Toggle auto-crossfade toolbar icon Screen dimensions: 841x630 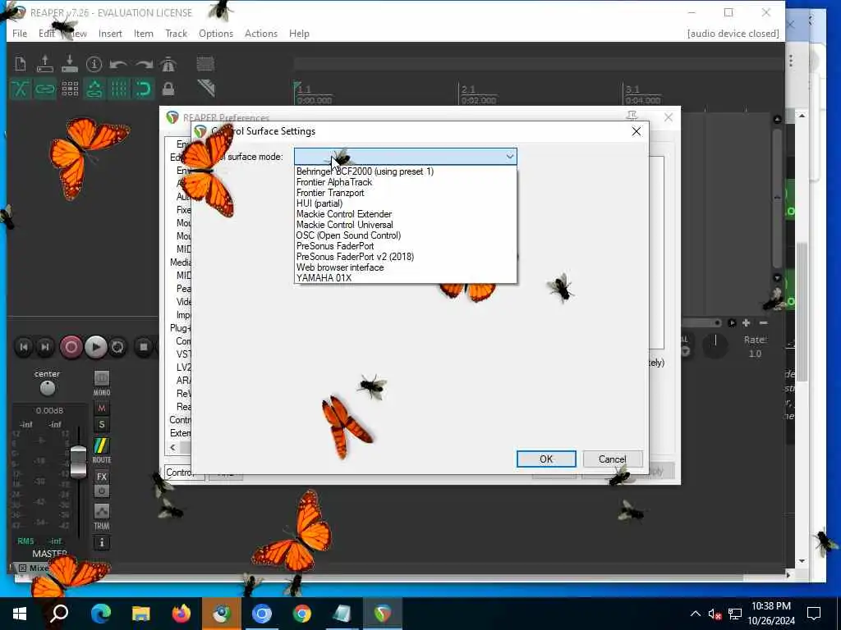[x=21, y=89]
